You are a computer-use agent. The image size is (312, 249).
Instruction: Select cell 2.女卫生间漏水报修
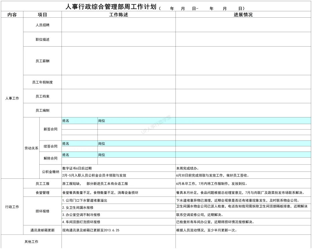119,207
